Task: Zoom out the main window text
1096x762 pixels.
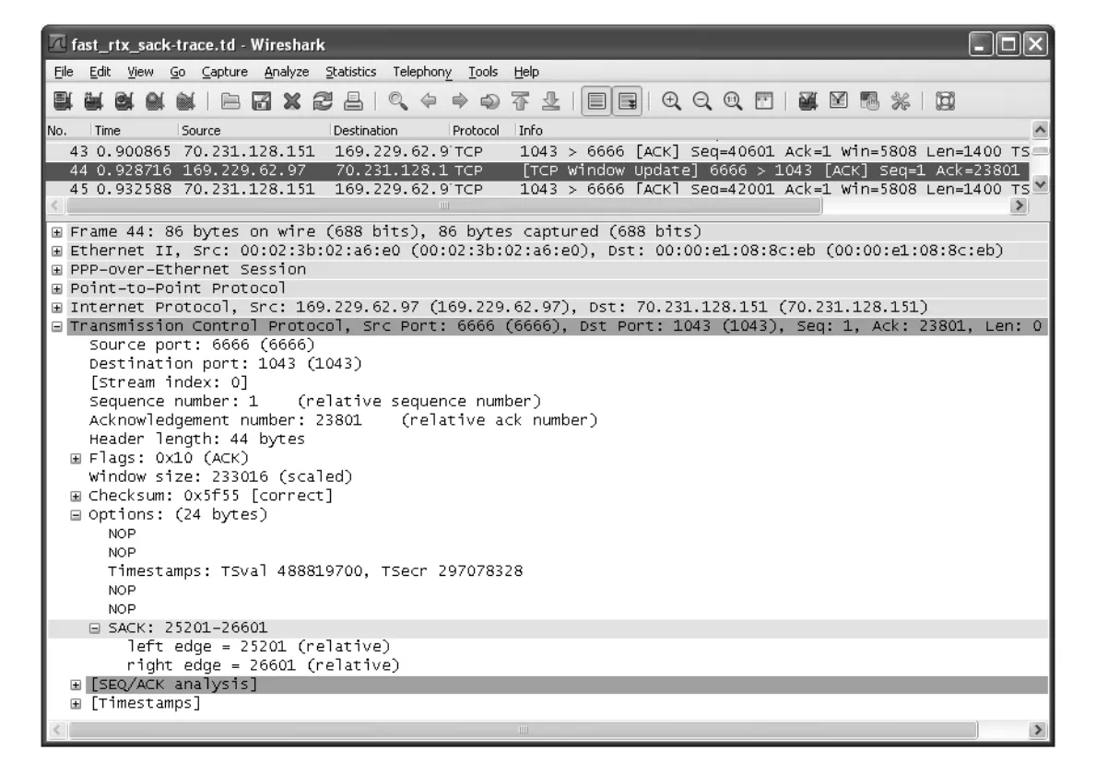Action: pyautogui.click(x=702, y=102)
